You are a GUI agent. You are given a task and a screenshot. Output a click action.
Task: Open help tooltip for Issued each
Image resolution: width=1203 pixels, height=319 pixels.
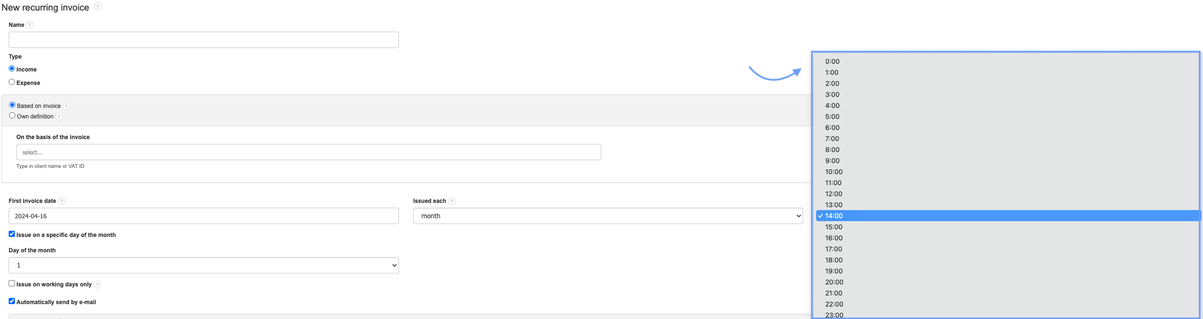pyautogui.click(x=452, y=201)
